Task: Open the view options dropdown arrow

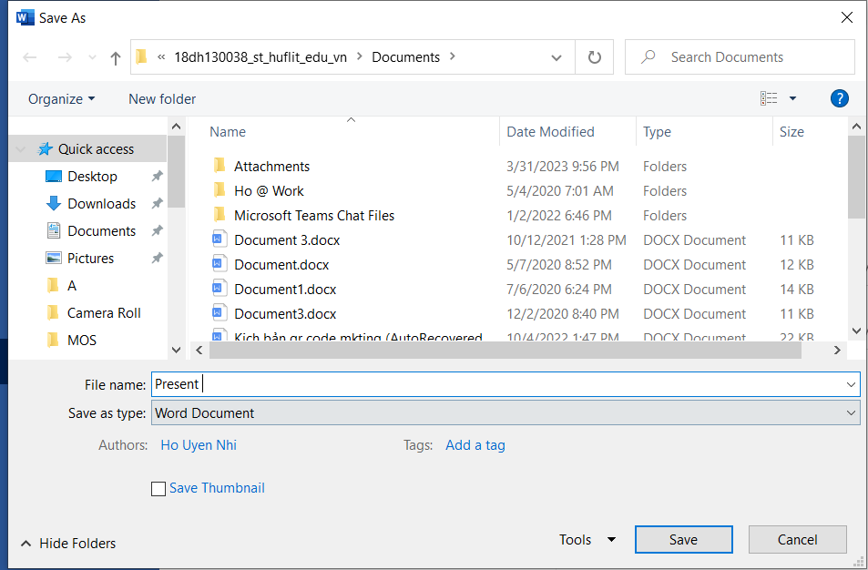Action: (x=792, y=98)
